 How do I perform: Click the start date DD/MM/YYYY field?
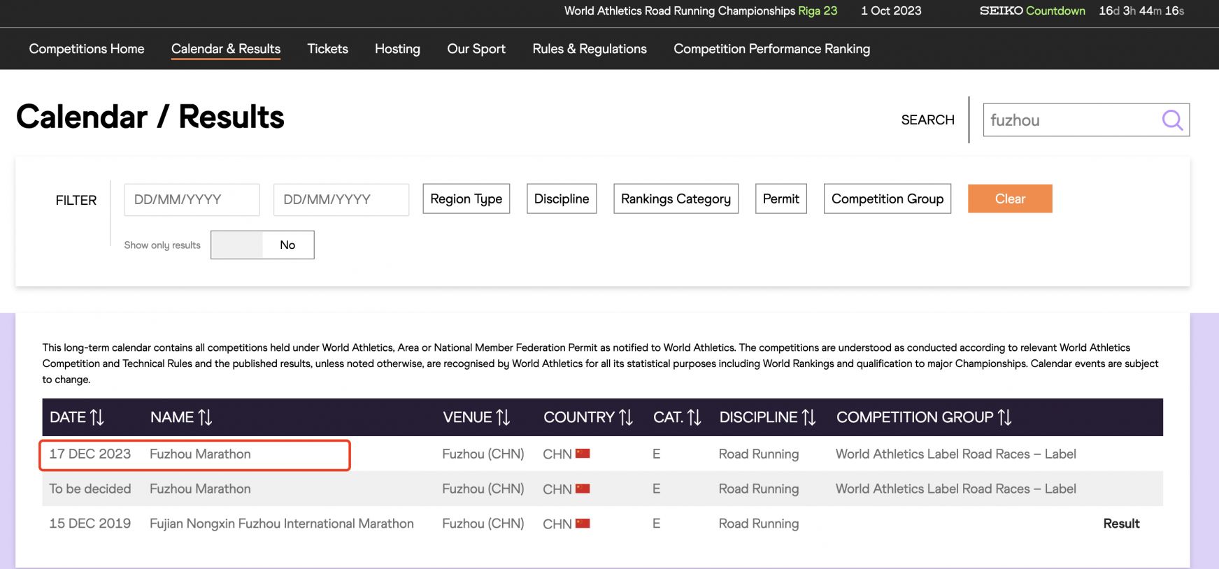click(192, 200)
